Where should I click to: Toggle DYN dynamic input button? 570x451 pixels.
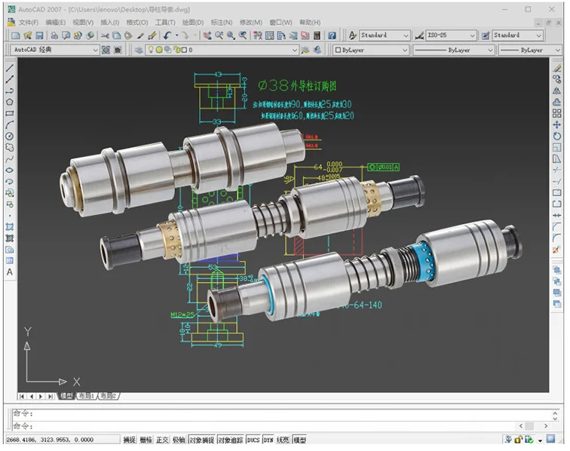point(268,440)
